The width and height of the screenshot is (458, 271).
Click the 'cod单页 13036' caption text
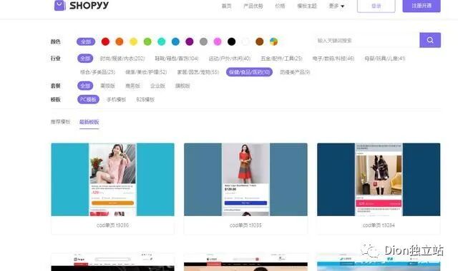113,225
